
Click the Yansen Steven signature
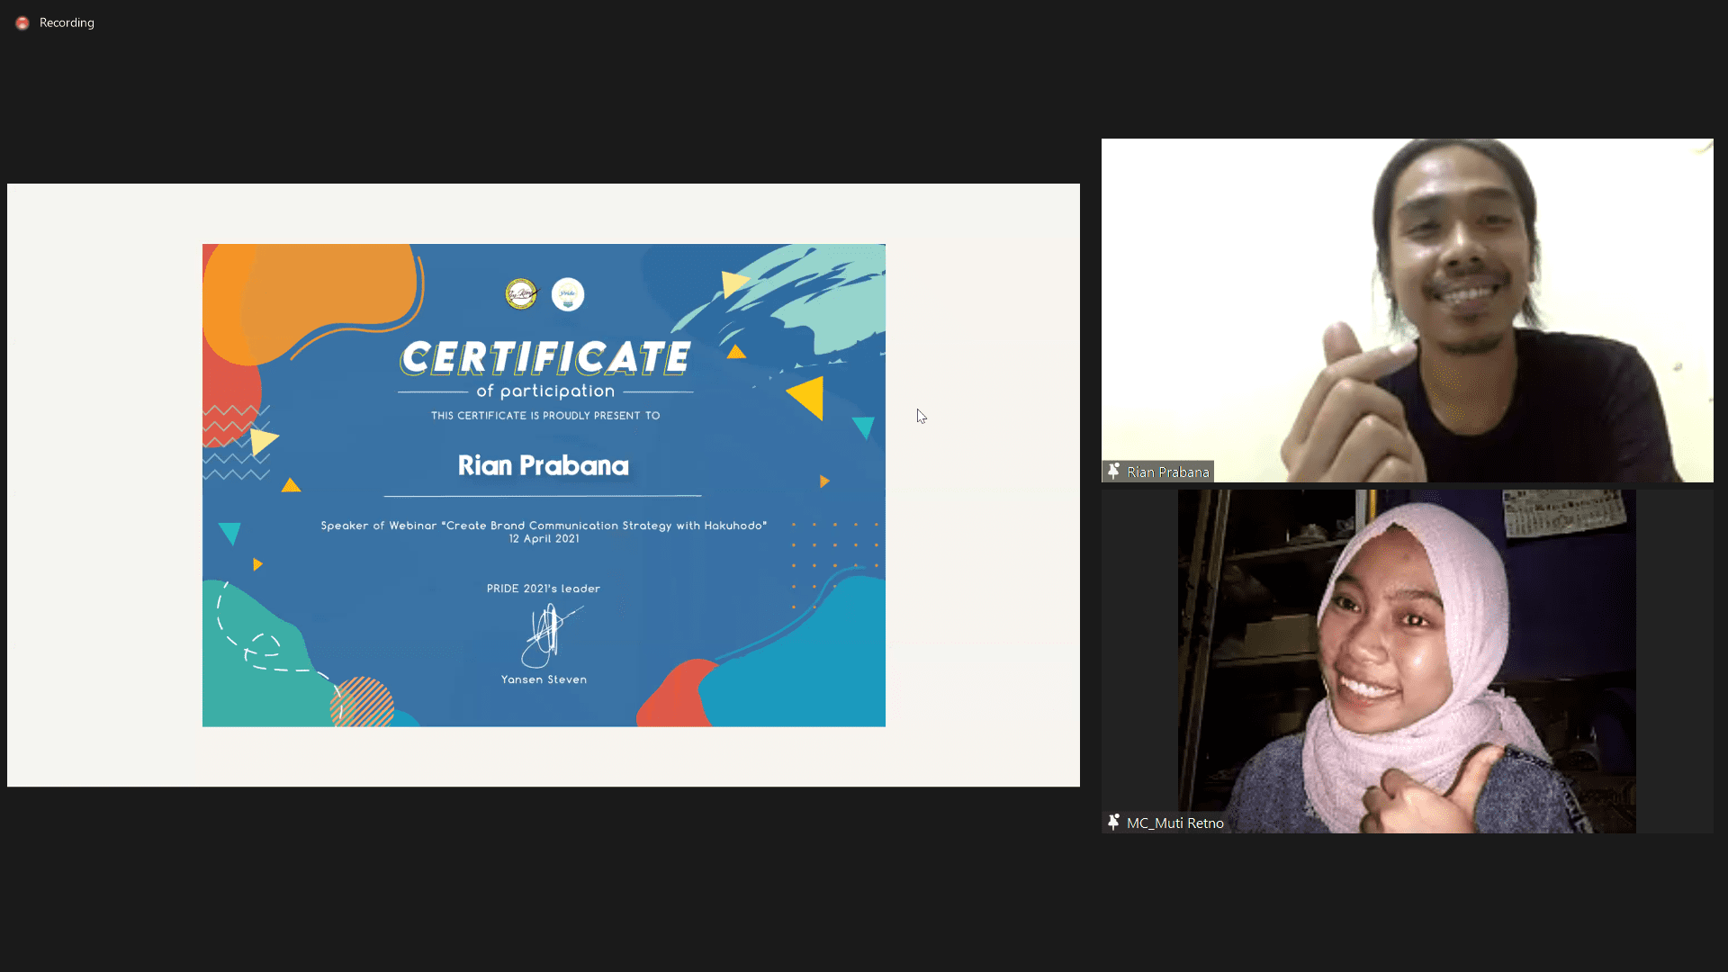coord(548,634)
